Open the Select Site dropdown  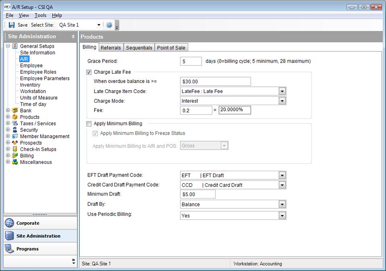tap(99, 25)
